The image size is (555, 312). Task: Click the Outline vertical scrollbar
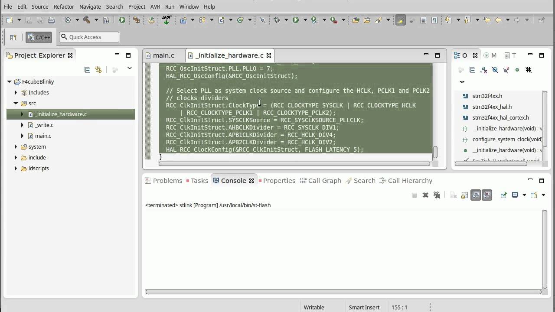pyautogui.click(x=545, y=119)
